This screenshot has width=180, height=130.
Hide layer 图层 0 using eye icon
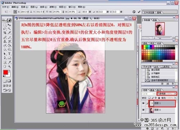click(143, 110)
